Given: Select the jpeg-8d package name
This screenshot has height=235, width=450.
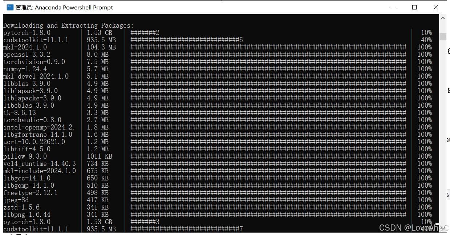Looking at the screenshot, I should pyautogui.click(x=16, y=200).
